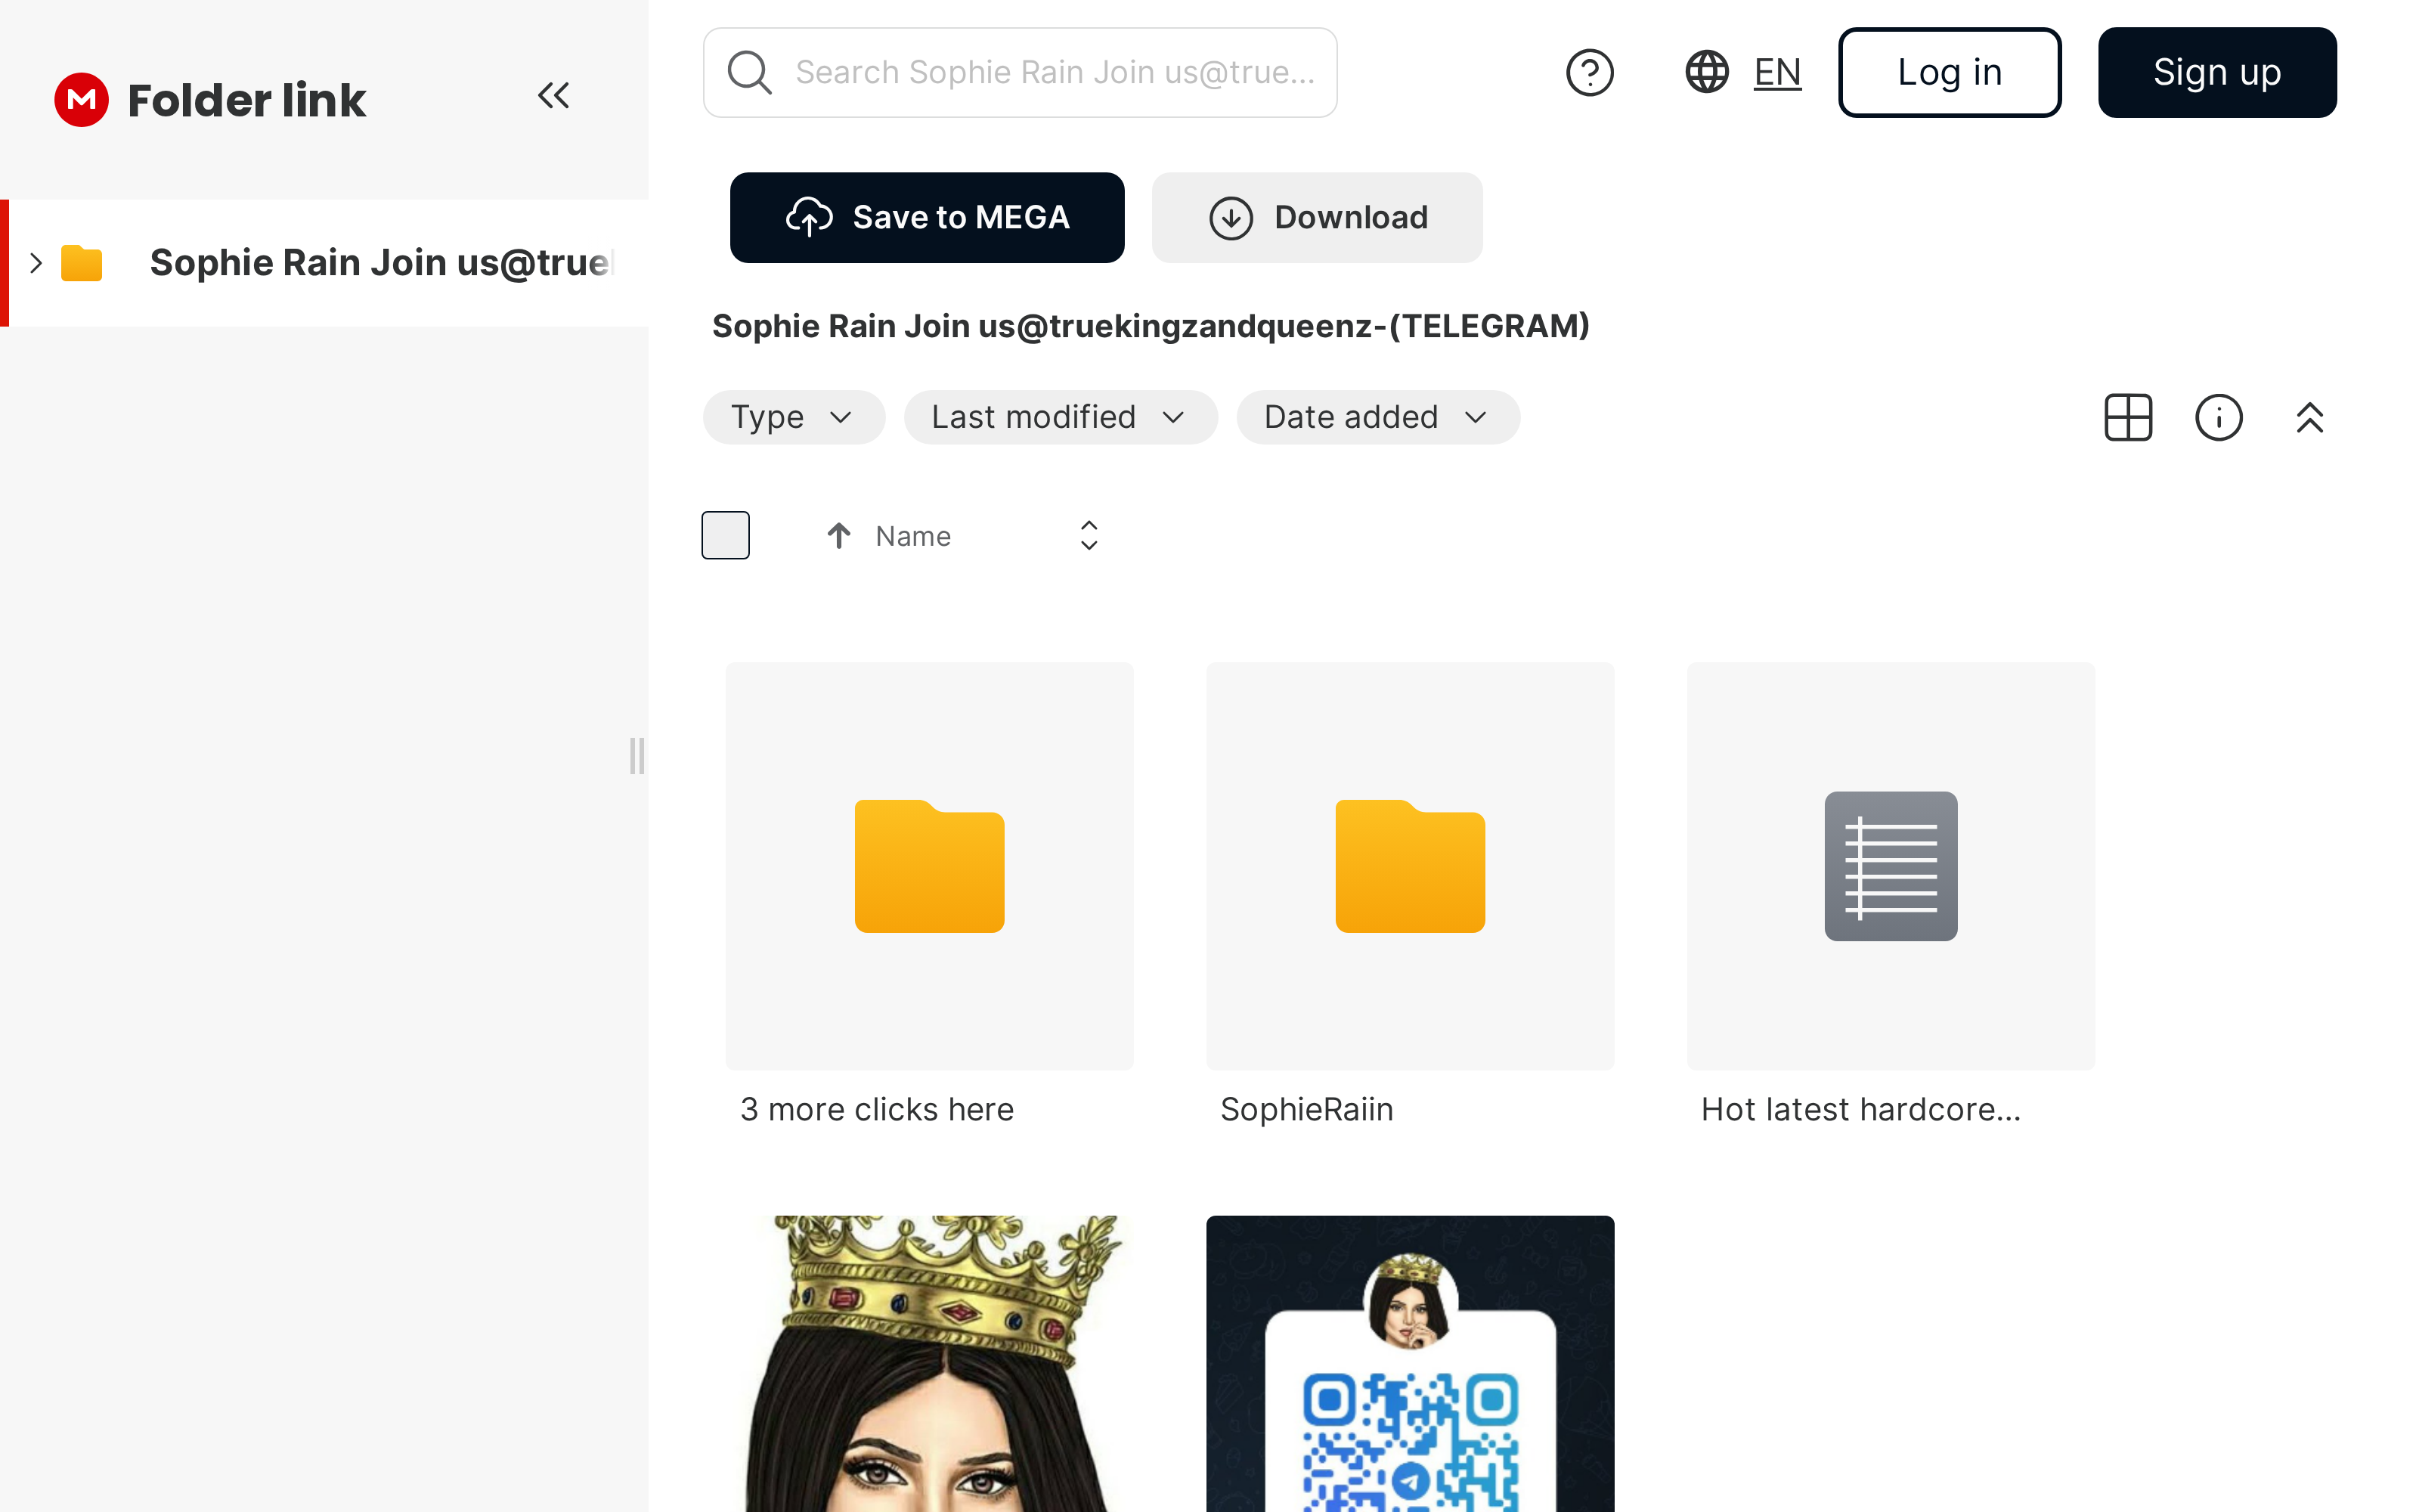Viewport: 2419px width, 1512px height.
Task: Click the 'SophieRaiin' folder name
Action: (x=1306, y=1109)
